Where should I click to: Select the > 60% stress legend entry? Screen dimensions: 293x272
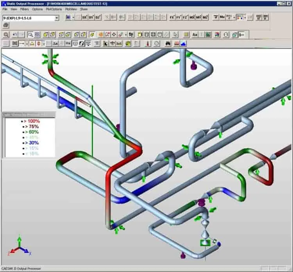point(30,132)
